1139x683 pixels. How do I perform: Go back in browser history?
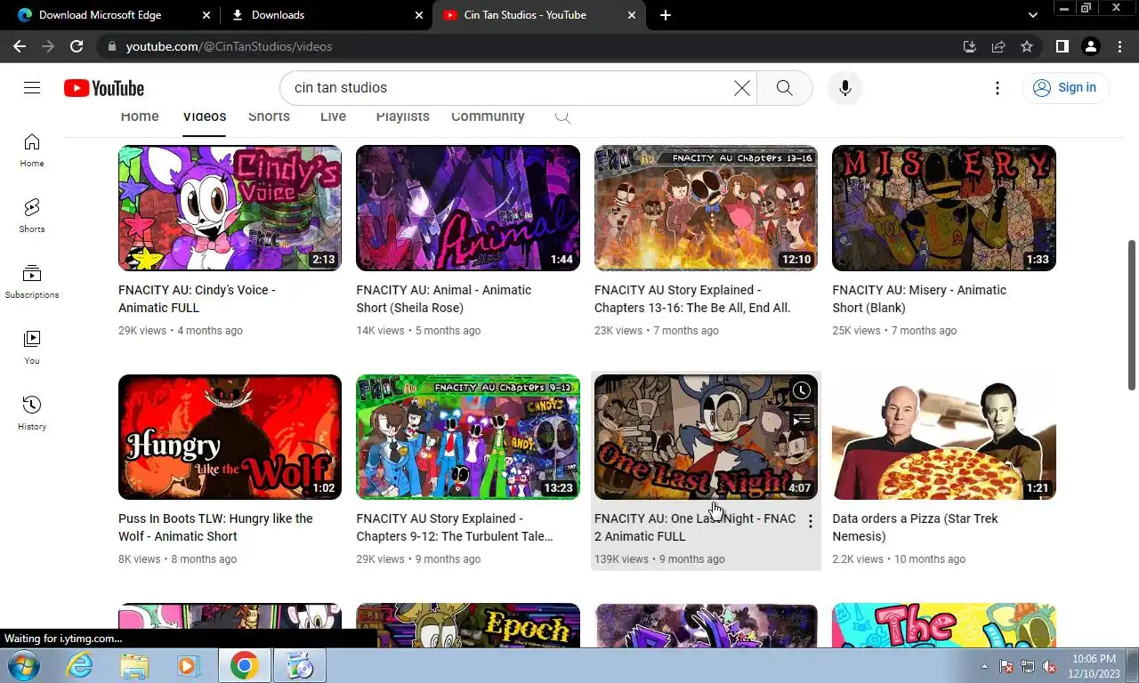[x=20, y=46]
